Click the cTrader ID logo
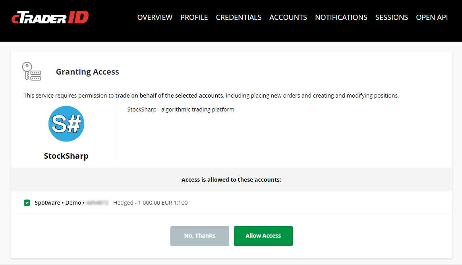 (x=50, y=17)
